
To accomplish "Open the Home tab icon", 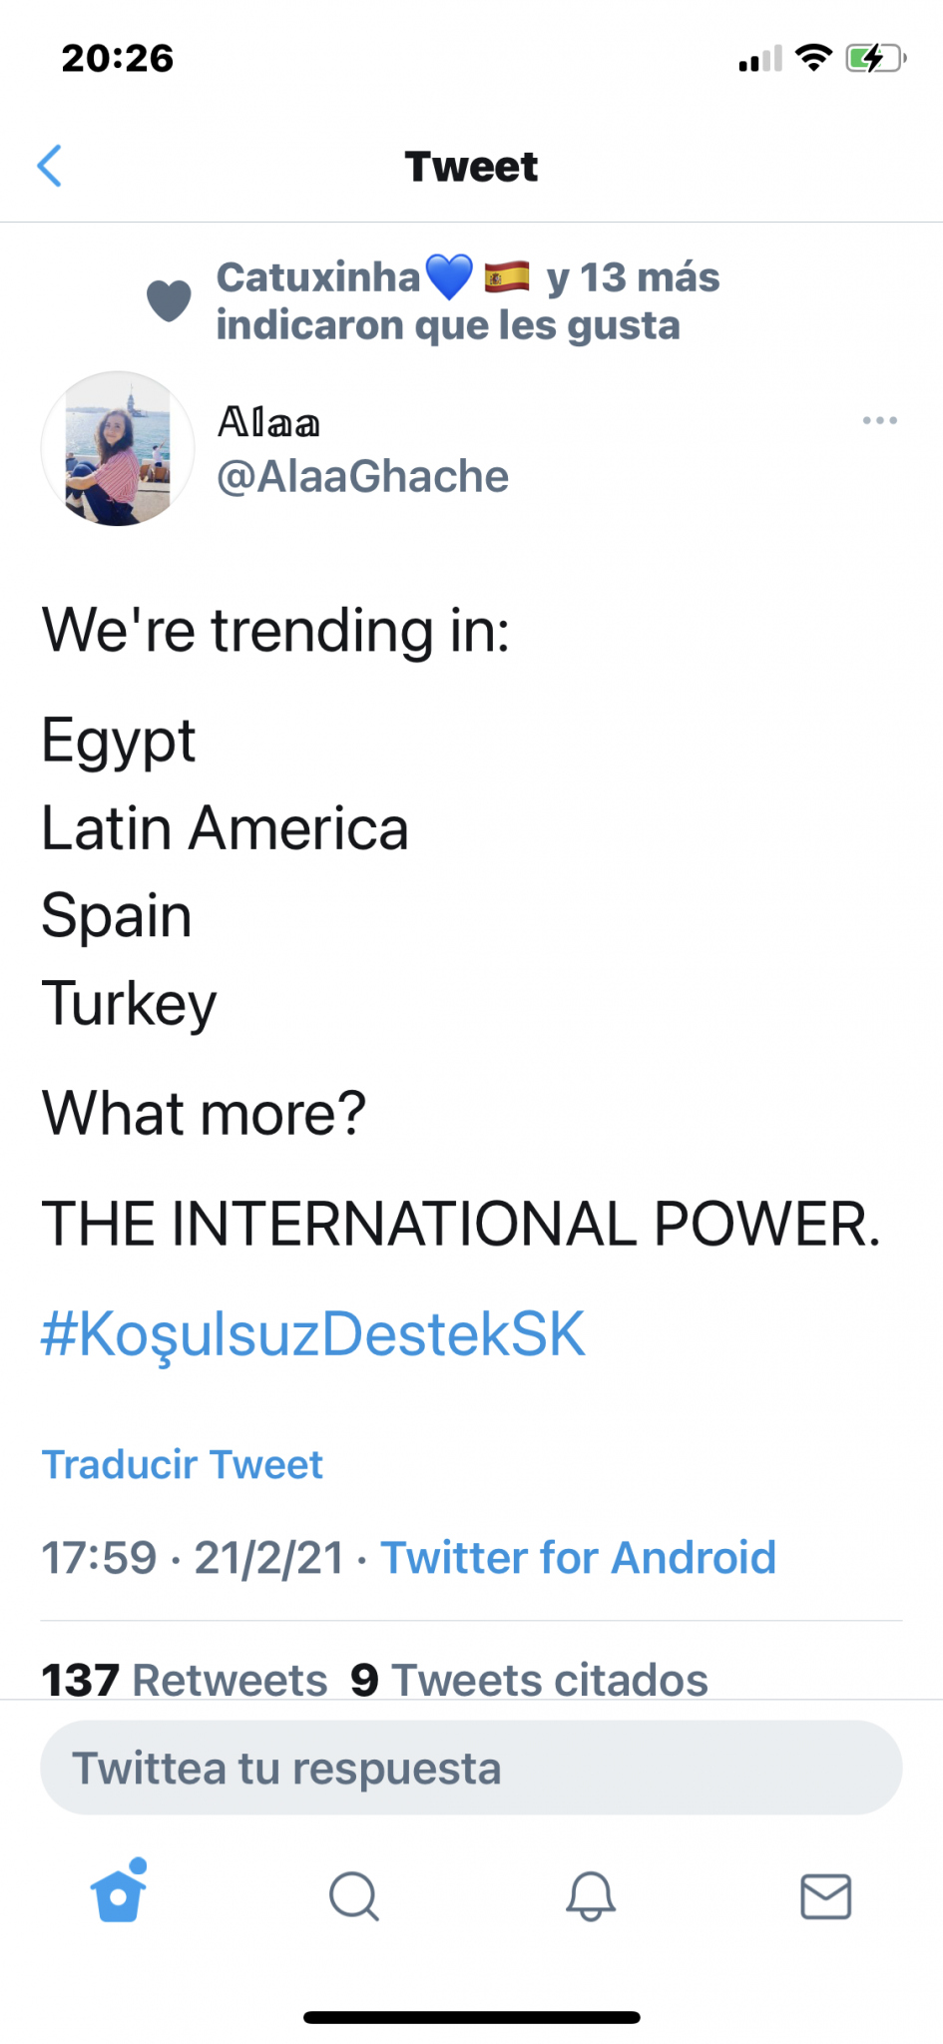I will (119, 1893).
